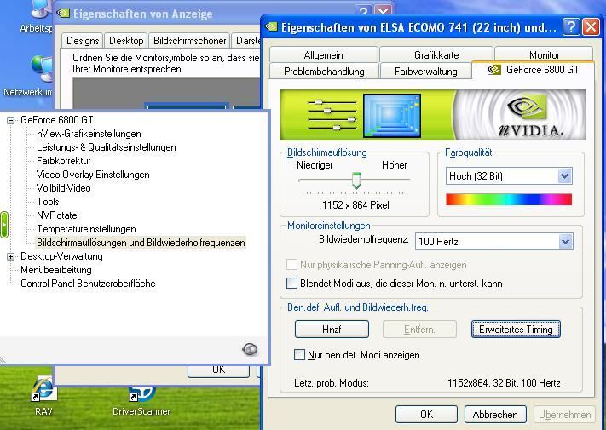606x430 pixels.
Task: Open the Bildwiederholfrequenz dropdown
Action: pos(565,242)
